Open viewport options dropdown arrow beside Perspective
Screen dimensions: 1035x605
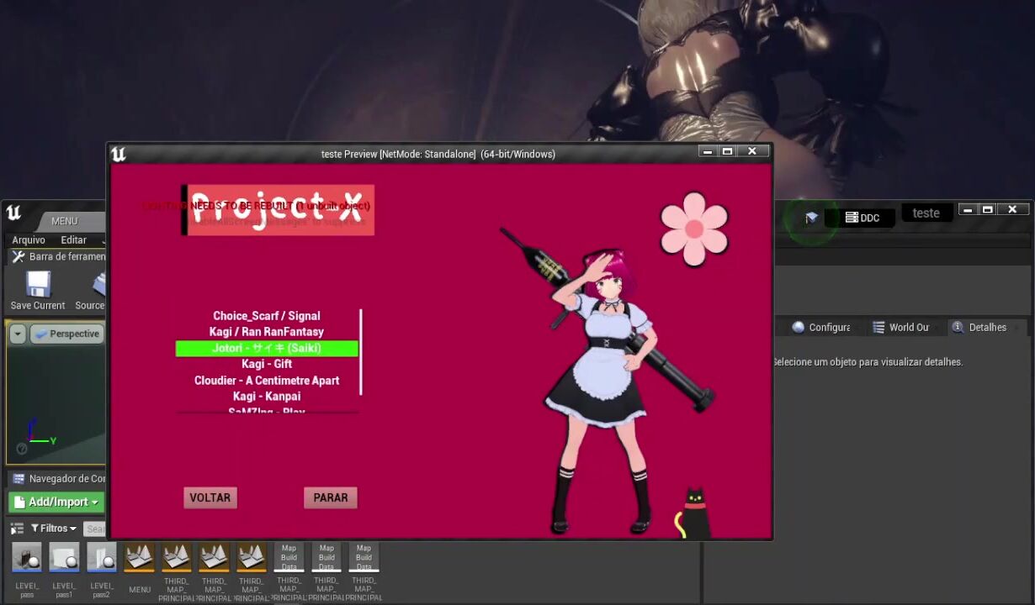[x=18, y=334]
